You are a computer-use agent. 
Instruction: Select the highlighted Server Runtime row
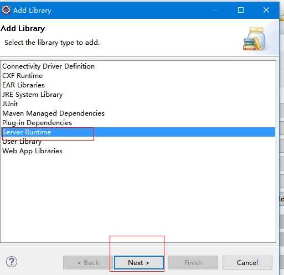138,132
